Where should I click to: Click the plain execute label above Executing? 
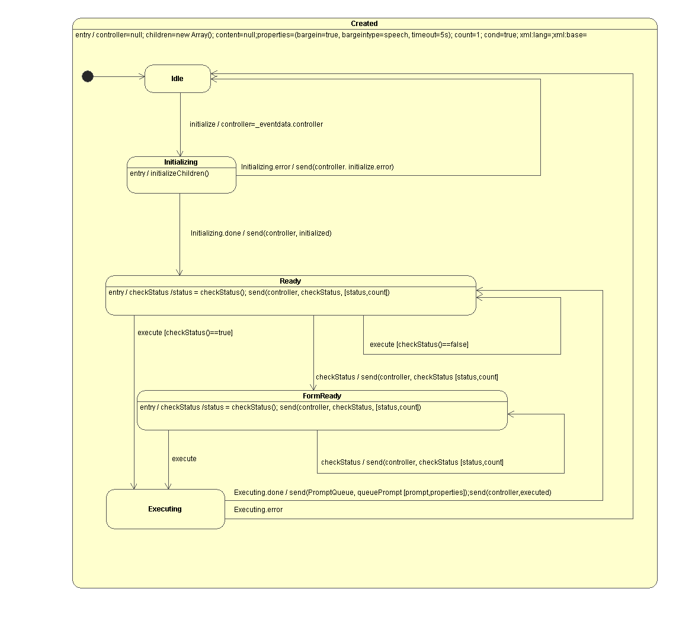click(x=184, y=459)
